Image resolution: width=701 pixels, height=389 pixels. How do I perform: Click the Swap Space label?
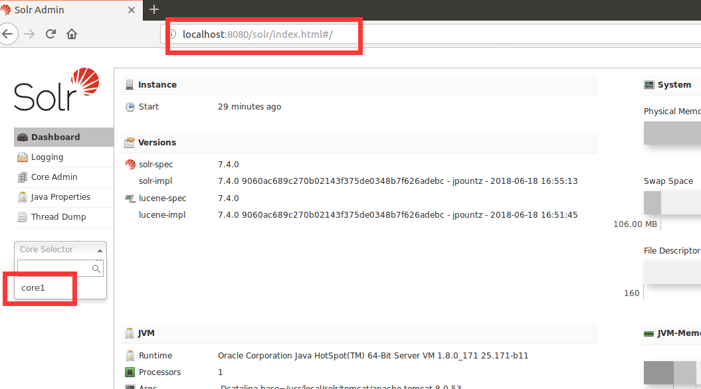point(668,181)
